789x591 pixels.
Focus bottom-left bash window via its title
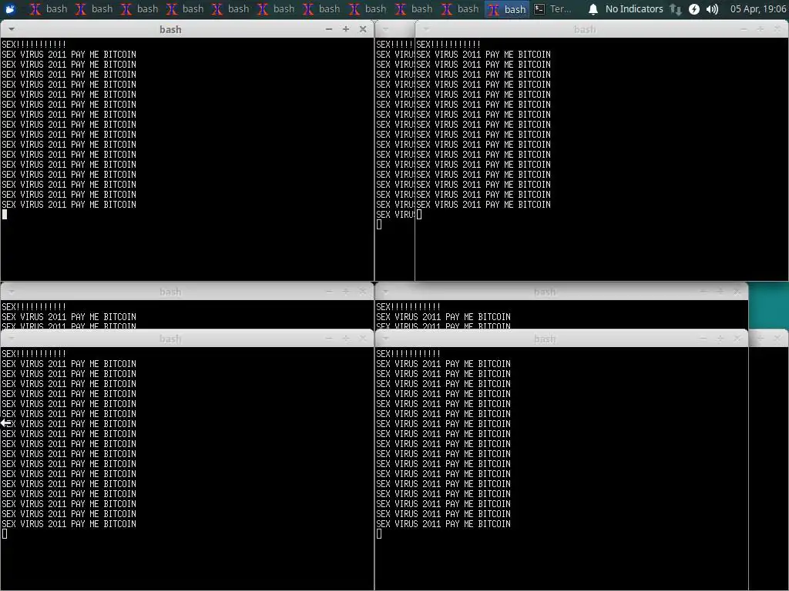pos(170,339)
